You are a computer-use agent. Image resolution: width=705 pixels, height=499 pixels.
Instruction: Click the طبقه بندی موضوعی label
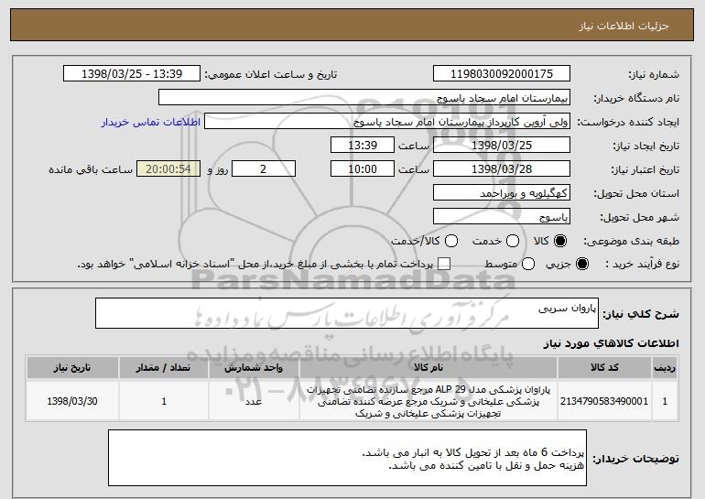[631, 242]
